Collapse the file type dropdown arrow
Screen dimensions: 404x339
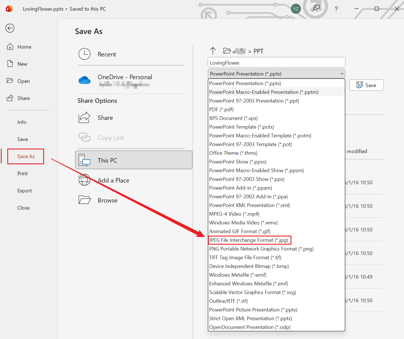coord(342,74)
